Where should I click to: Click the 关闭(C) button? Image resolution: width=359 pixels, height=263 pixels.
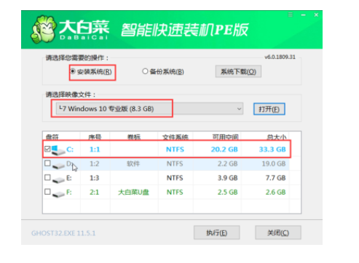click(278, 232)
